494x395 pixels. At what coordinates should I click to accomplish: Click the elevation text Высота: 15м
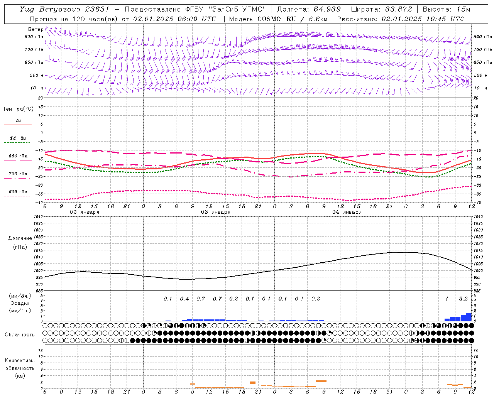point(447,9)
